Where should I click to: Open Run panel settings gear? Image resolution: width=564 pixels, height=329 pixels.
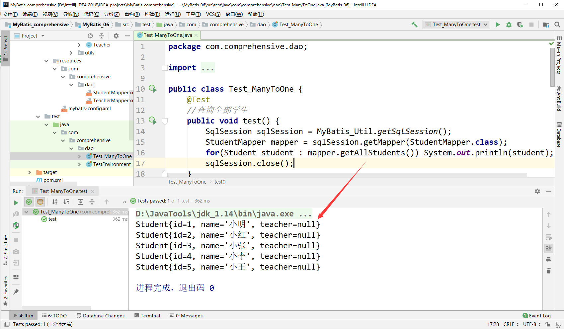(x=537, y=191)
